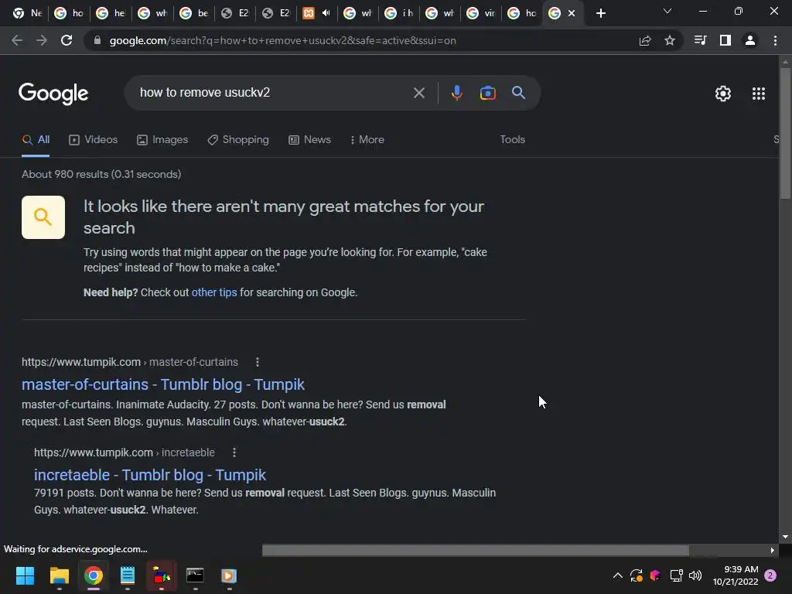
Task: Close the active Google search tab
Action: (572, 14)
